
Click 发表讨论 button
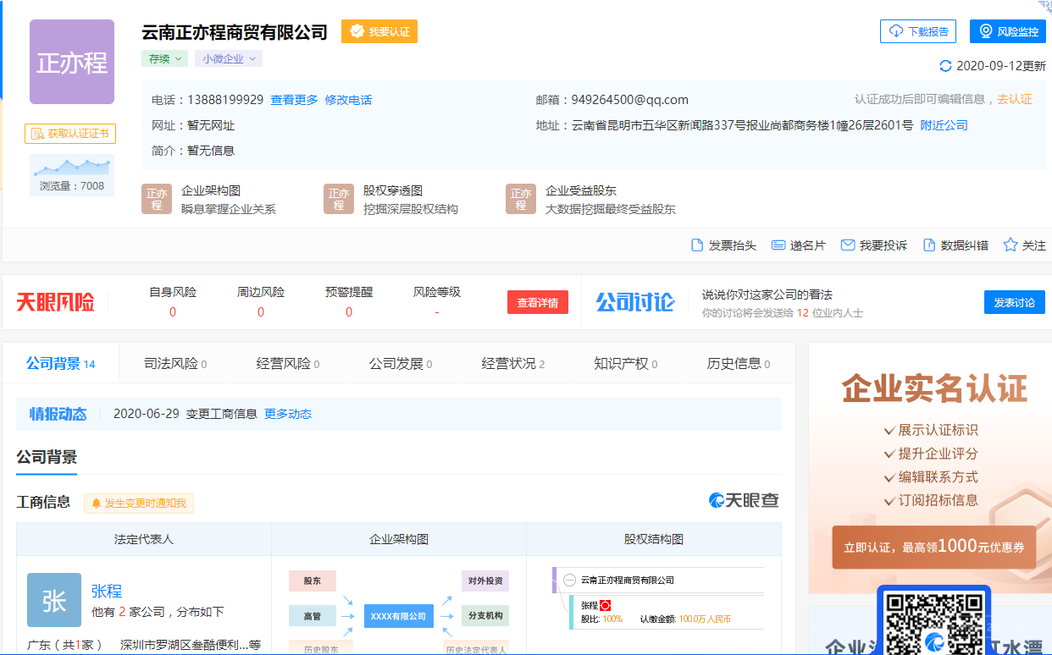(1015, 302)
